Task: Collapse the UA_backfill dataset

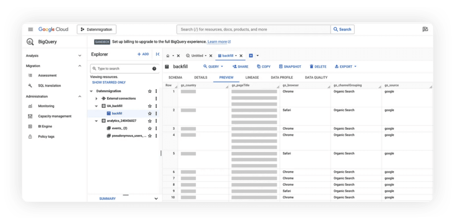Action: click(x=96, y=106)
